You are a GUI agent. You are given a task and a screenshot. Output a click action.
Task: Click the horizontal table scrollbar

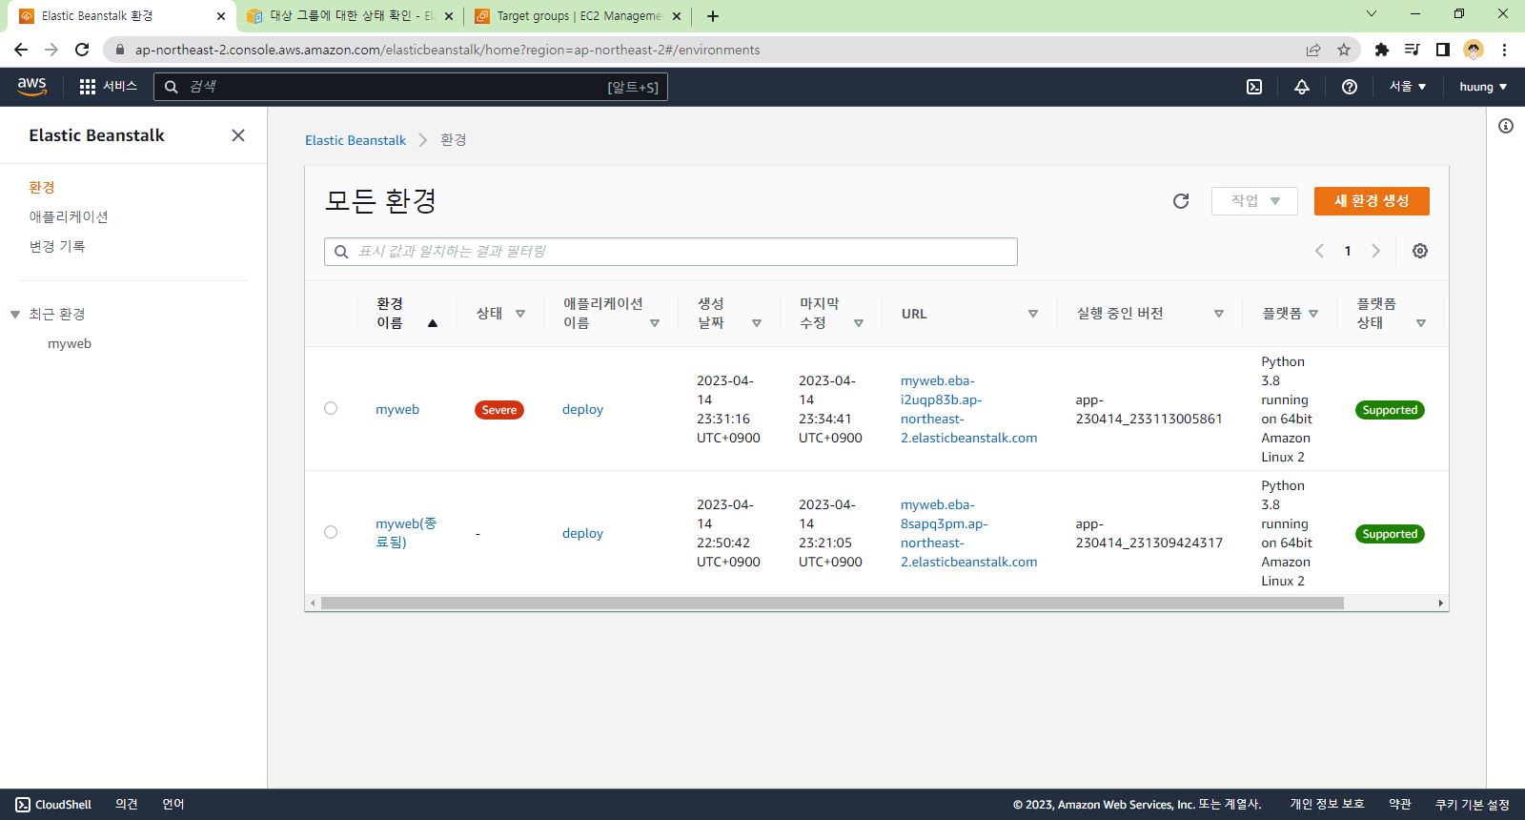(832, 604)
